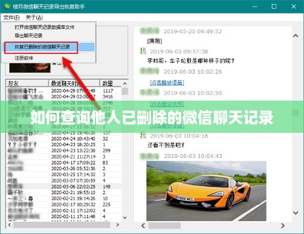Click the message 还看不到是吧？

[166, 145]
